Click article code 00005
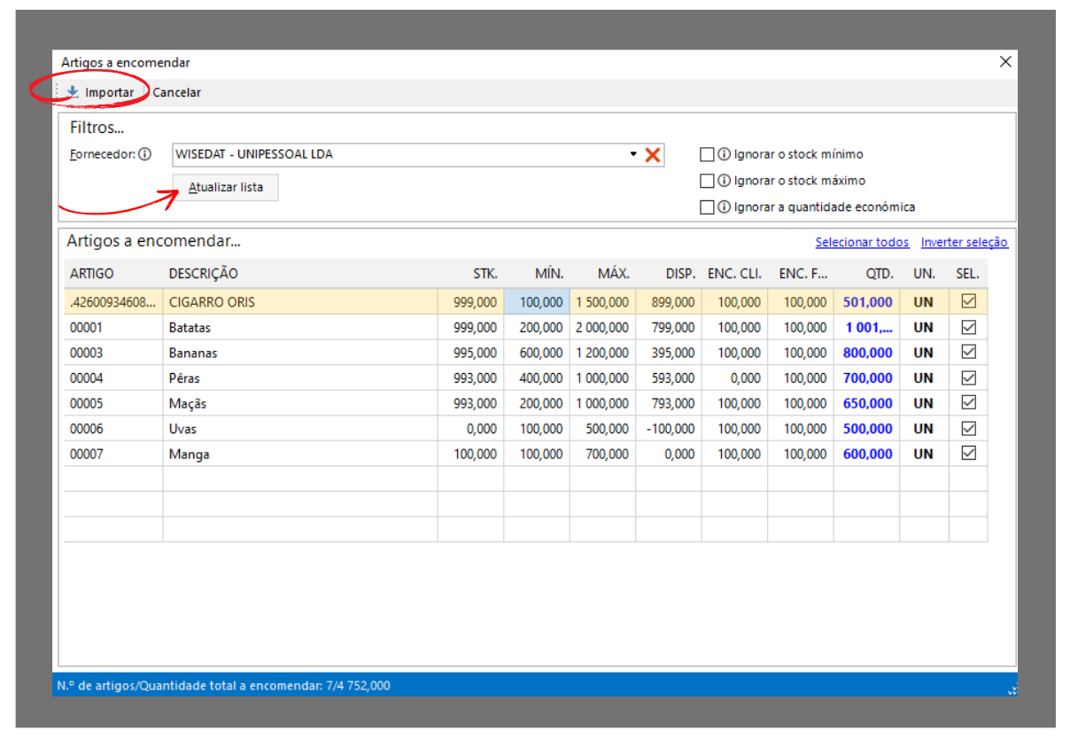 pyautogui.click(x=87, y=403)
